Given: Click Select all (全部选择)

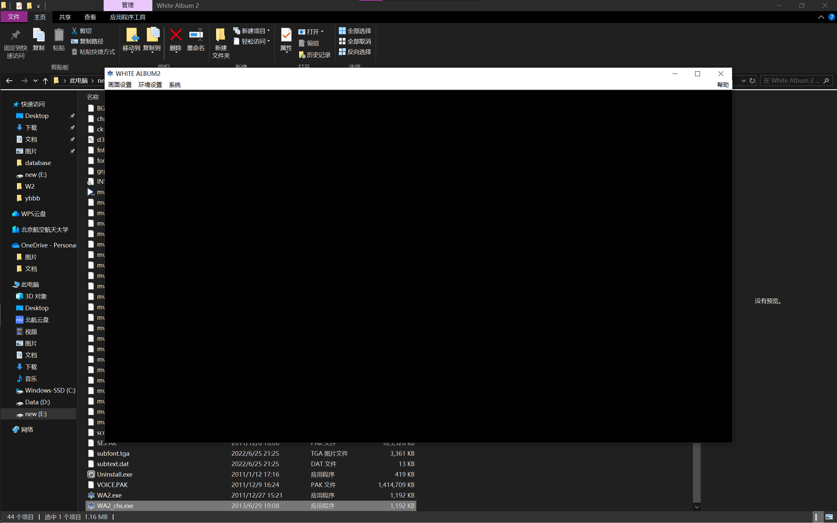Looking at the screenshot, I should pyautogui.click(x=355, y=31).
